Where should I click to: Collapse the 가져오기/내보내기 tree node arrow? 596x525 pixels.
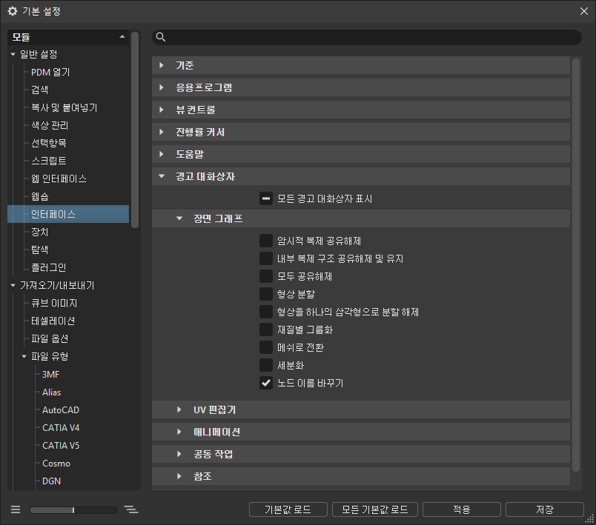pyautogui.click(x=13, y=285)
